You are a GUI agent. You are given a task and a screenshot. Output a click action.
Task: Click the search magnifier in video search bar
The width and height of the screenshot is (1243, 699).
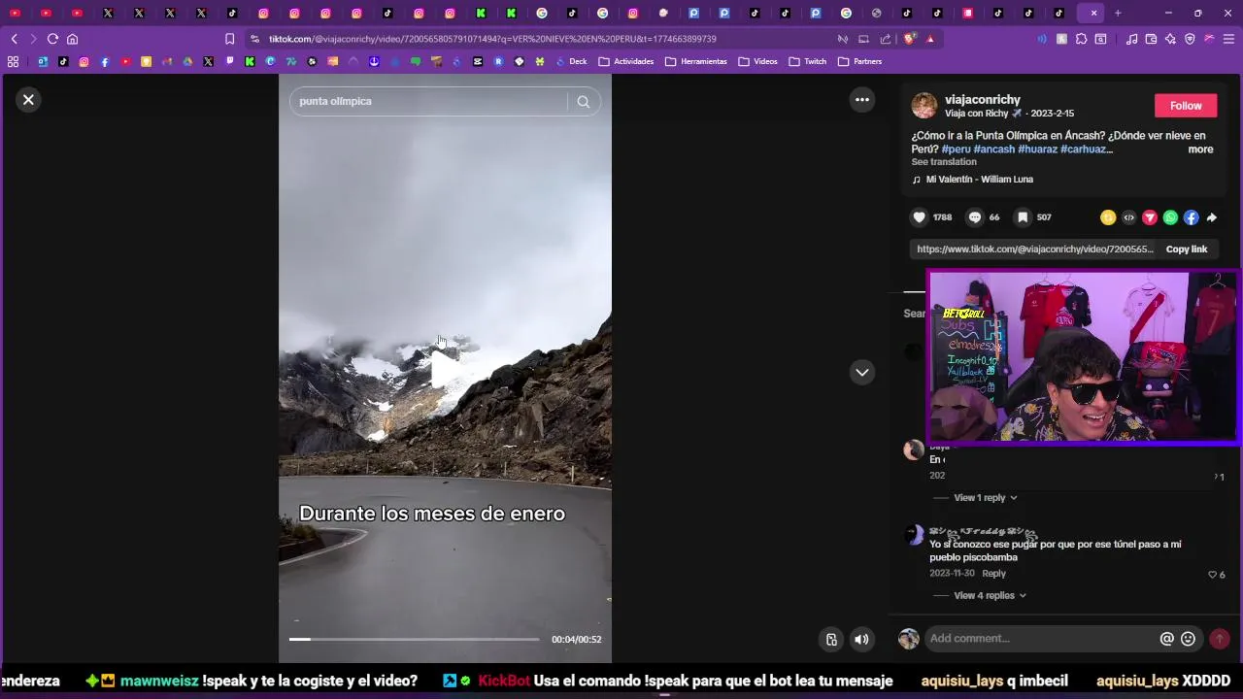(583, 101)
